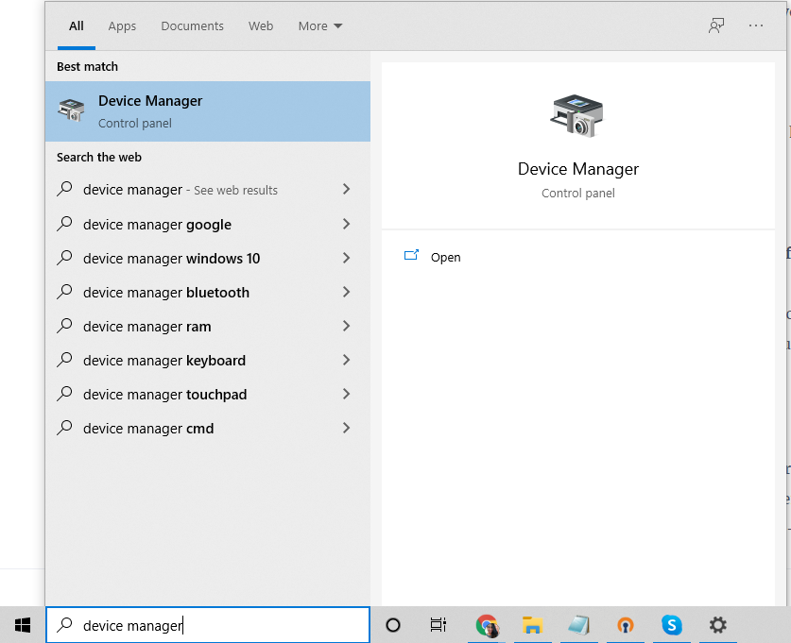This screenshot has width=791, height=643.
Task: Click the OpenVPN taskbar icon
Action: [x=625, y=625]
